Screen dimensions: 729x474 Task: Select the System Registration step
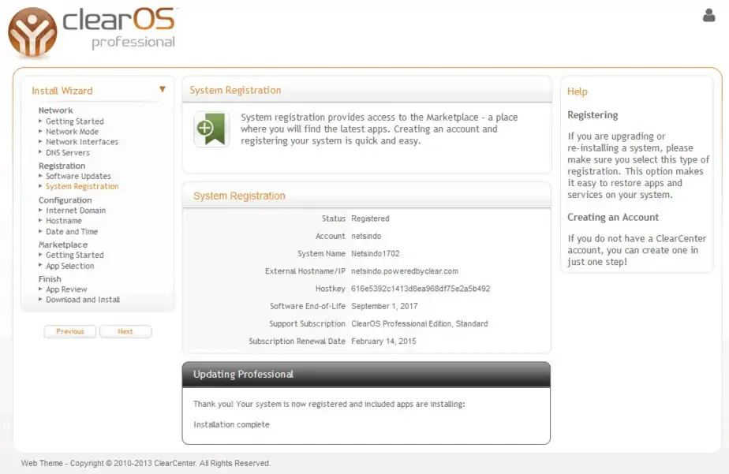pos(82,186)
